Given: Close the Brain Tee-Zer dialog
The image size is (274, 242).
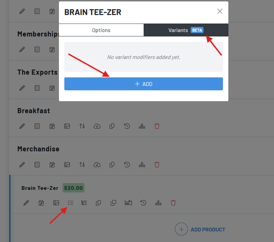Looking at the screenshot, I should 220,12.
